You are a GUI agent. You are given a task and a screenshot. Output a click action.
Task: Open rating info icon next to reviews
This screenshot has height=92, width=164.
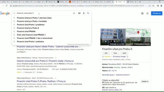click(127, 57)
